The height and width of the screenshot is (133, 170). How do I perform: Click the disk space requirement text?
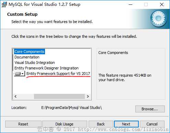(x=125, y=77)
